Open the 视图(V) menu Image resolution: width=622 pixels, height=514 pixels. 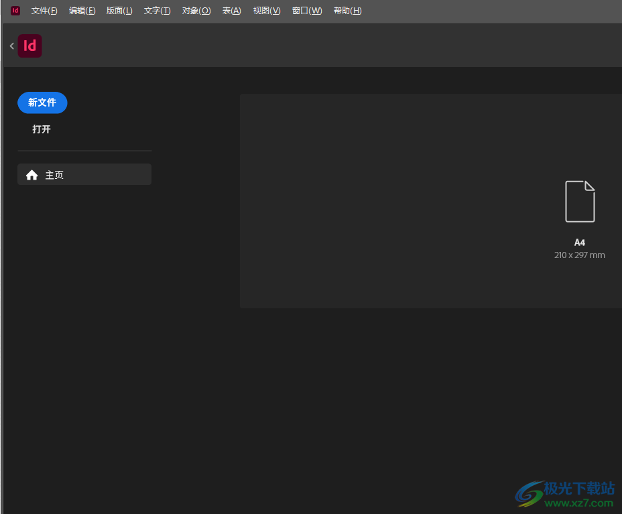(x=267, y=11)
